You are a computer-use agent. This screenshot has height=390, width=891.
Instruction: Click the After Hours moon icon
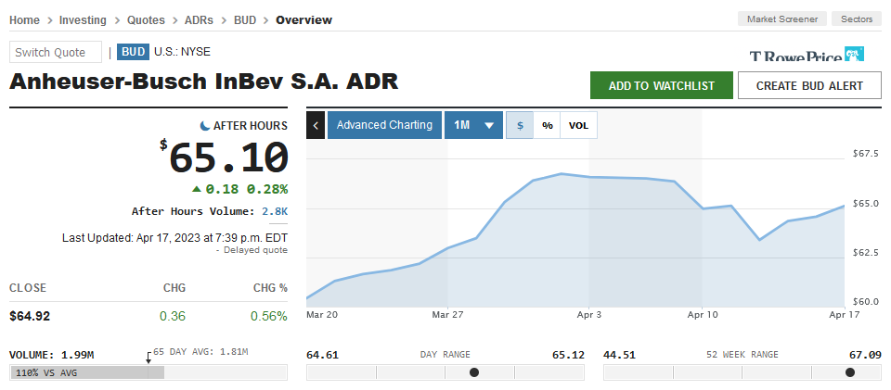coord(205,125)
